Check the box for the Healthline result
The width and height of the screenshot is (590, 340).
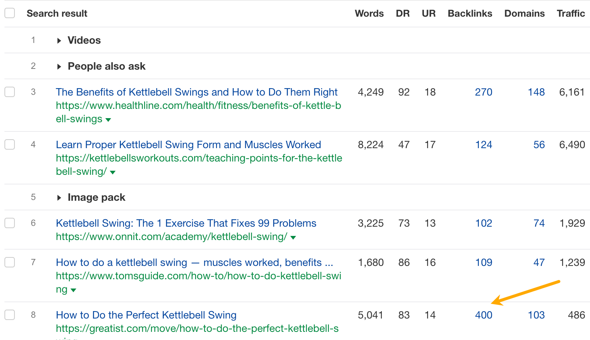click(10, 92)
